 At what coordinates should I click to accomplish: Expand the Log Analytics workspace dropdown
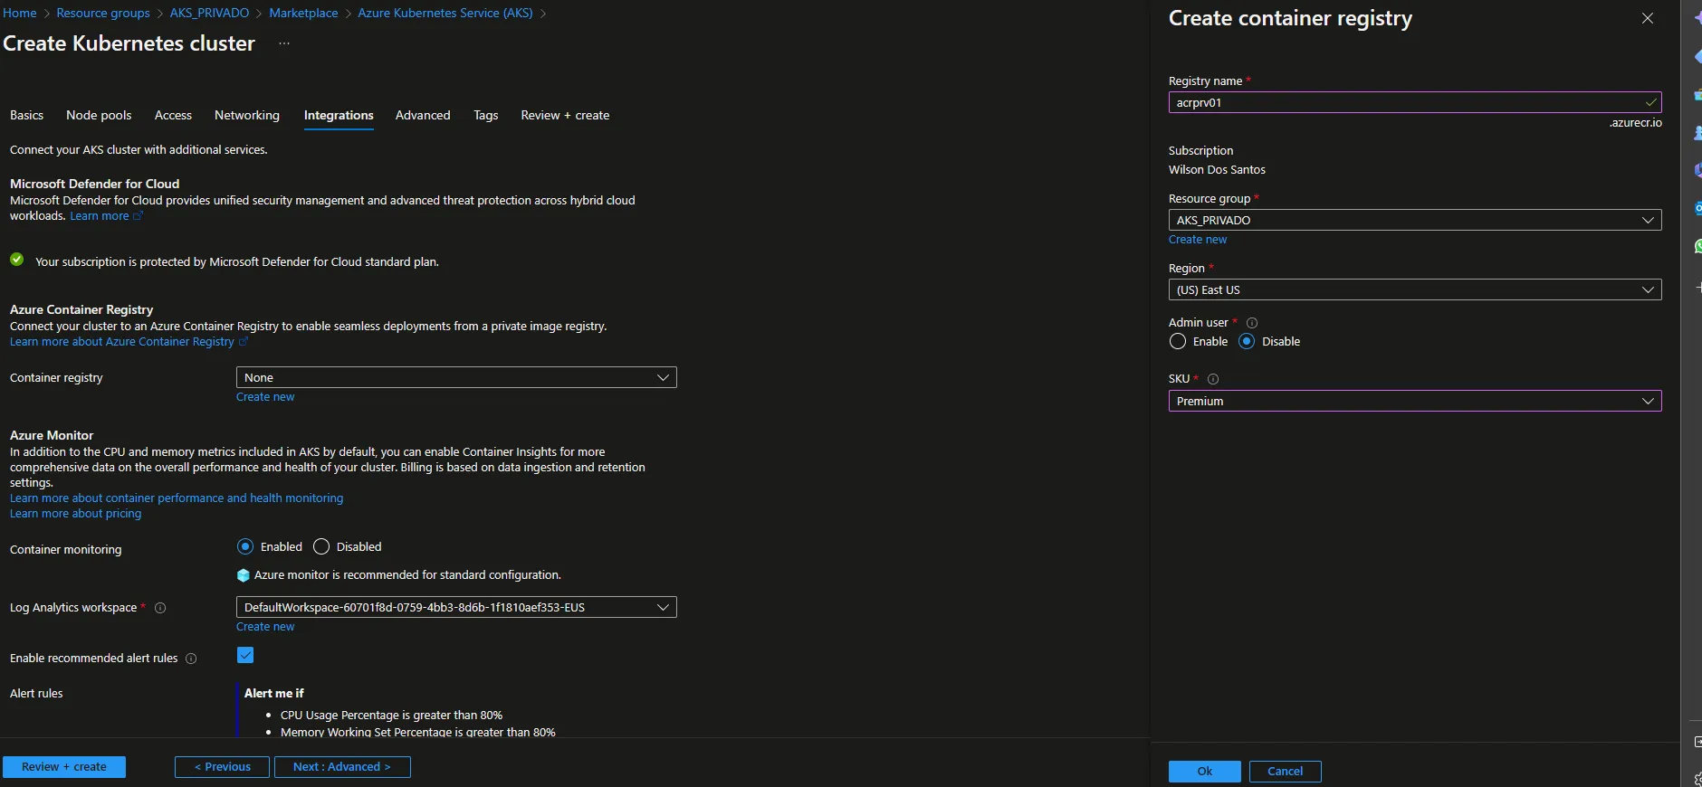456,607
